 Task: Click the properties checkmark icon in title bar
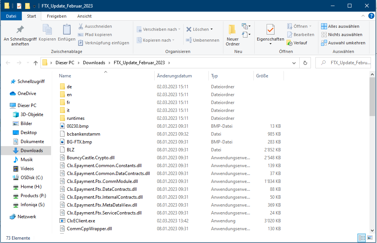19,6
